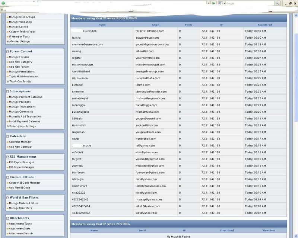Click member name laughman

(78, 132)
